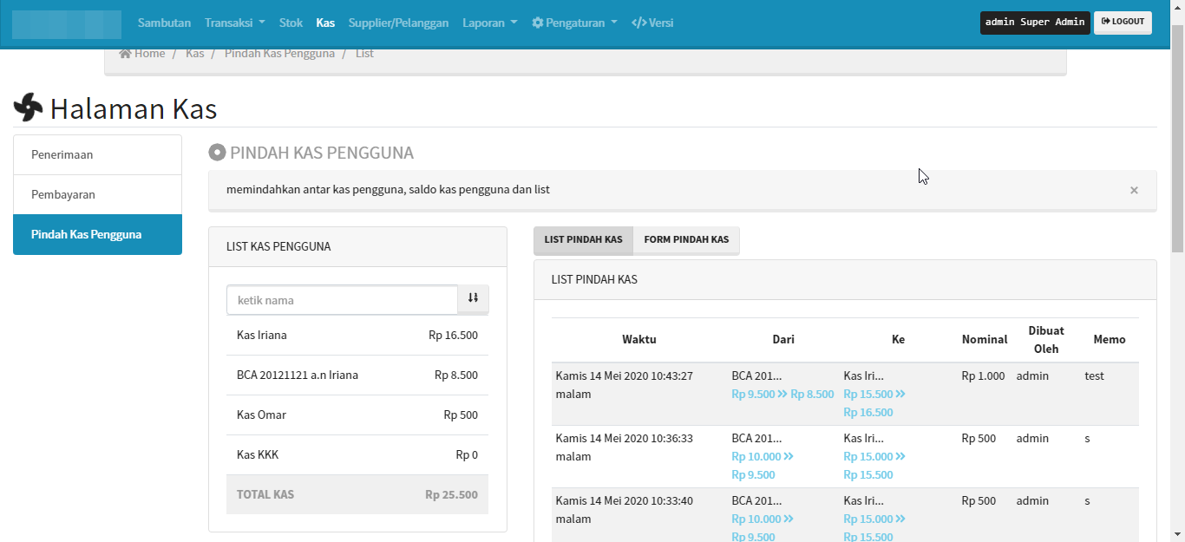
Task: Click the Sambutan navigation link
Action: [x=164, y=23]
